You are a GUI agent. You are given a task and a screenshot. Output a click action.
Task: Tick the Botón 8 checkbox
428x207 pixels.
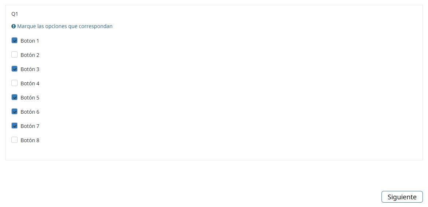click(15, 140)
